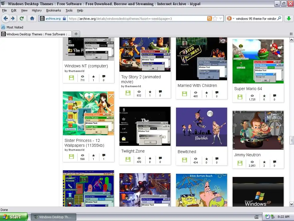Screen dimensions: 294x221
Task: Click the software floppy icon under Windows NT
Action: 71,78
